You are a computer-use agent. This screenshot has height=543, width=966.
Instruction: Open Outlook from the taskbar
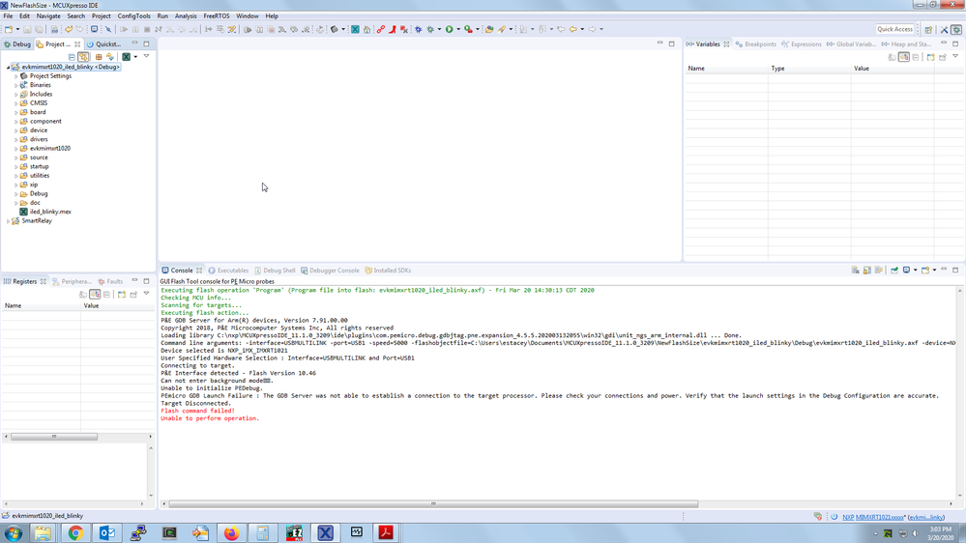point(107,532)
